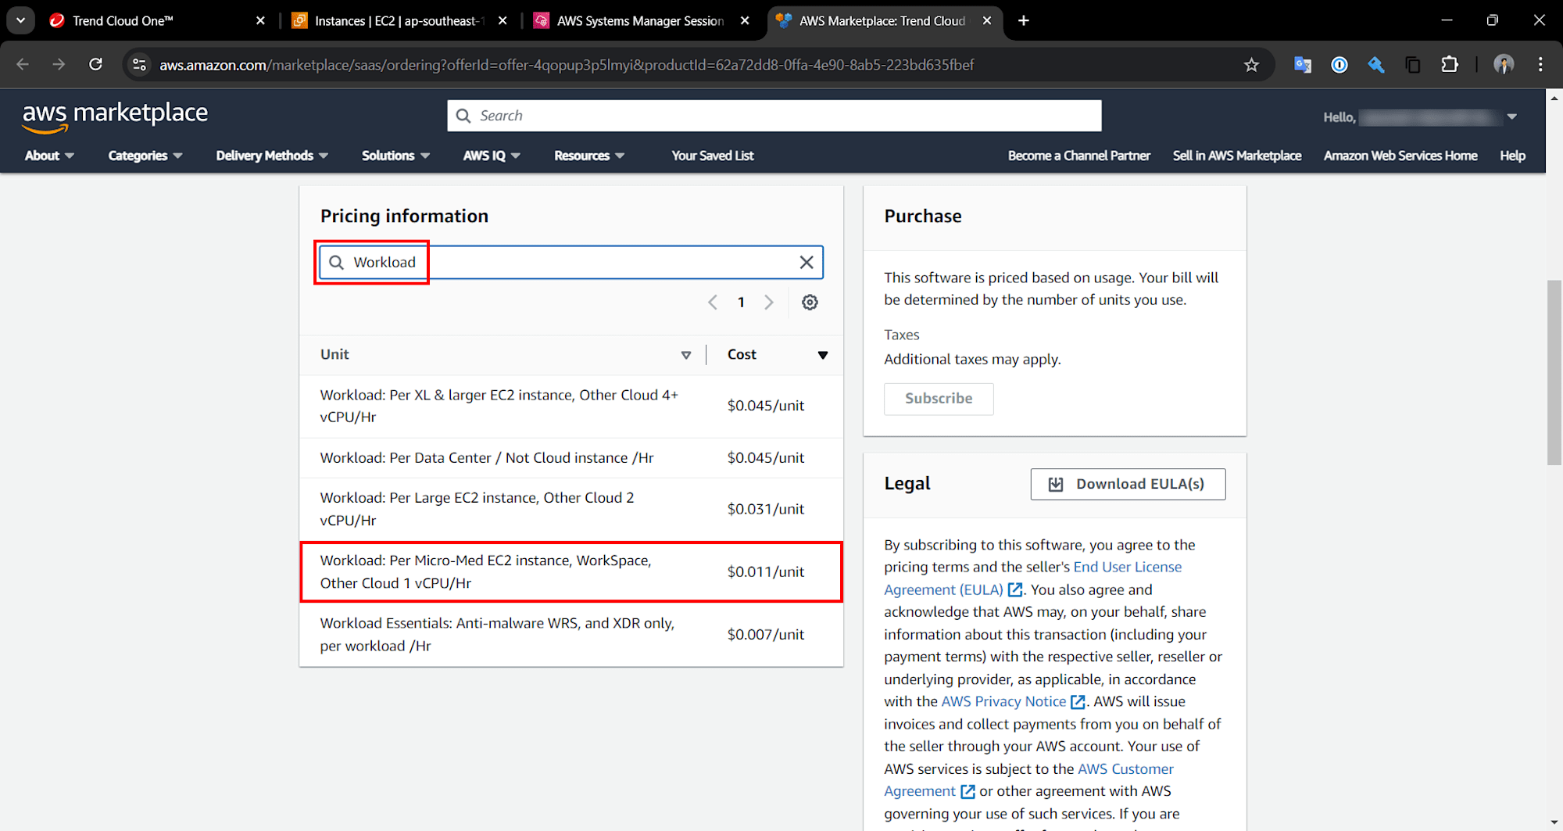Open Your Saved List
This screenshot has width=1563, height=831.
(x=713, y=156)
